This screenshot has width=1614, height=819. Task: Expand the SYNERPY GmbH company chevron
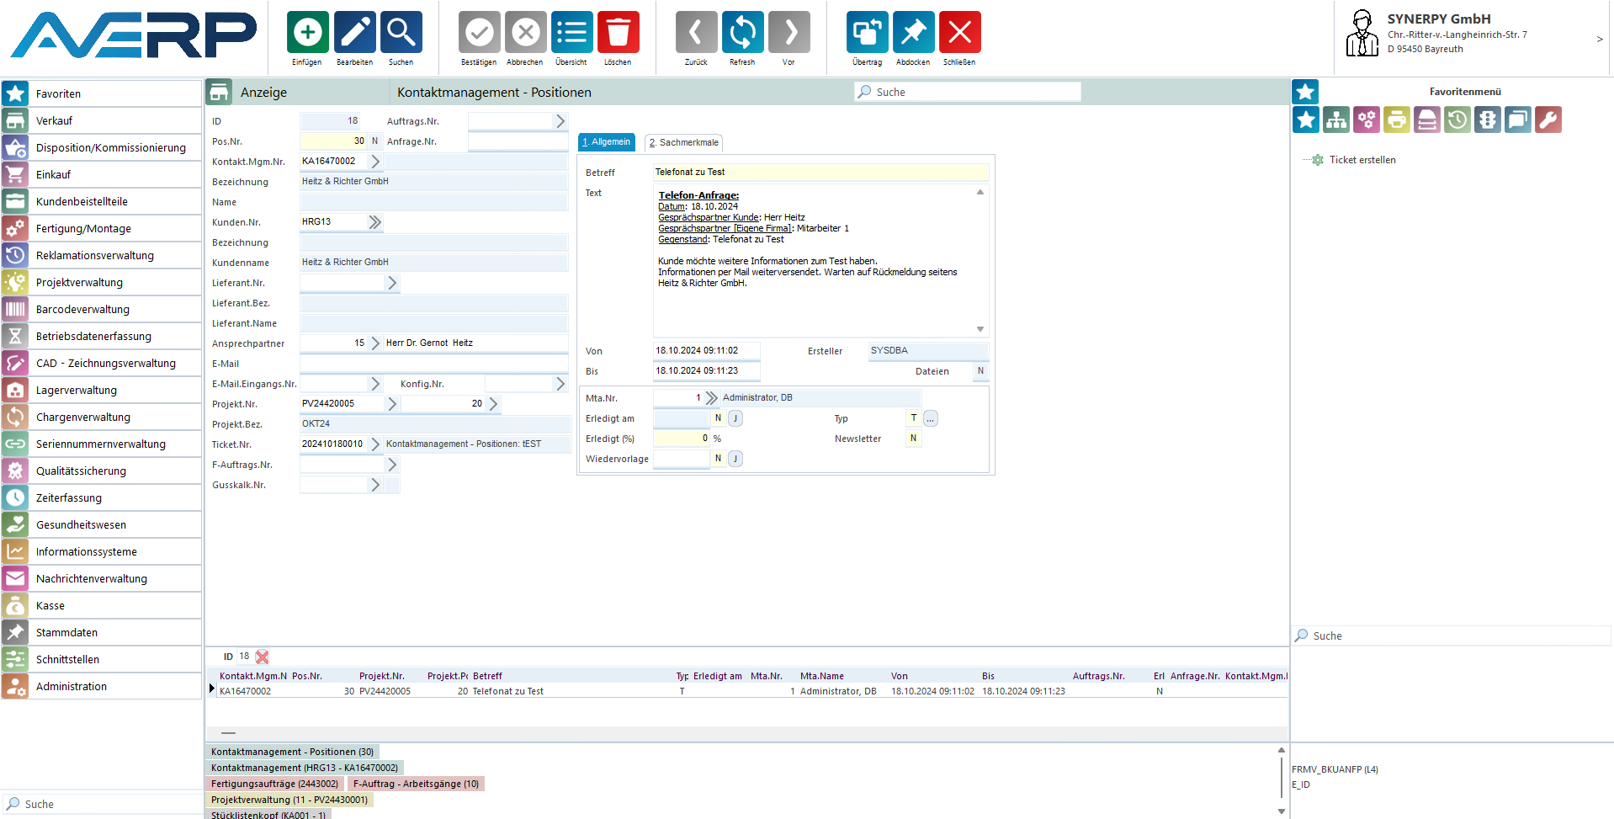coord(1599,39)
